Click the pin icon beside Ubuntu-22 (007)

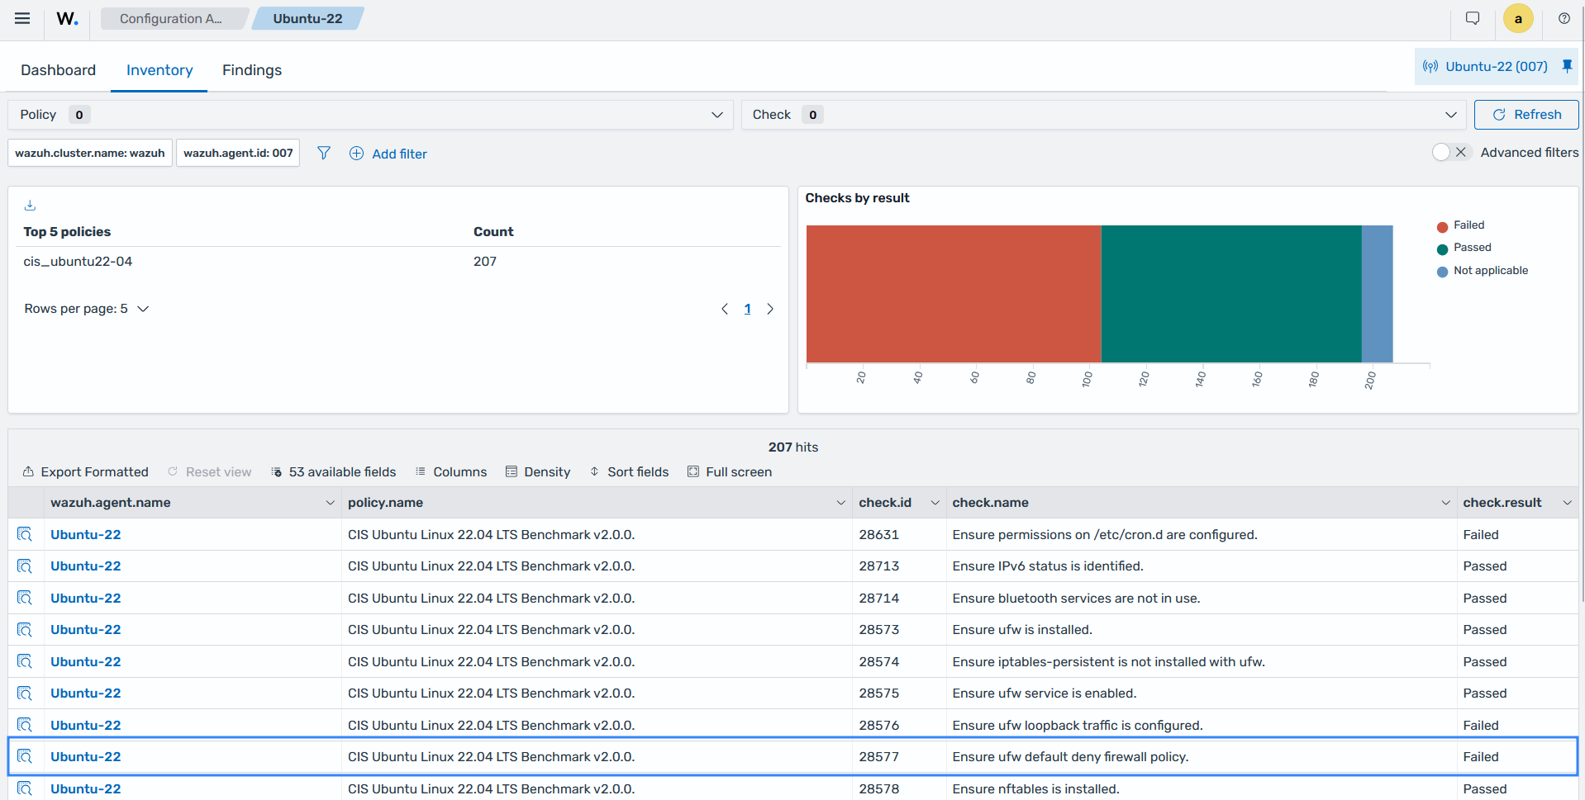click(1567, 66)
